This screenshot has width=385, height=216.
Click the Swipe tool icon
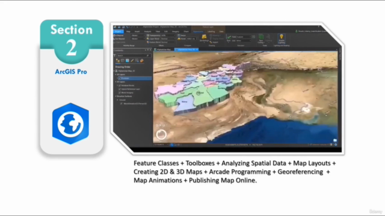(x=179, y=35)
